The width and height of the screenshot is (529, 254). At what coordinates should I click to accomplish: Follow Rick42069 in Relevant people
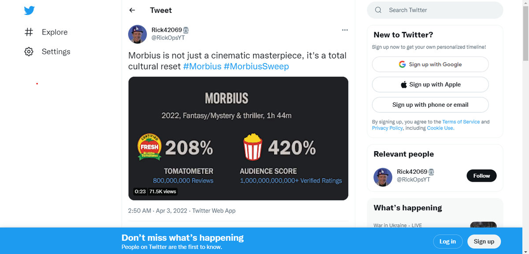pos(481,176)
